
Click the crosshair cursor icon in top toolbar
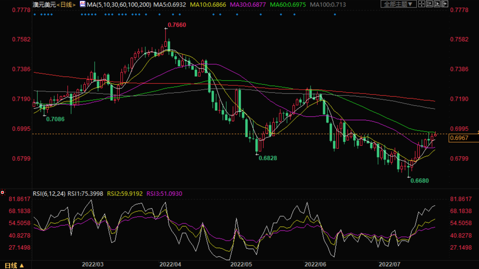click(421, 4)
